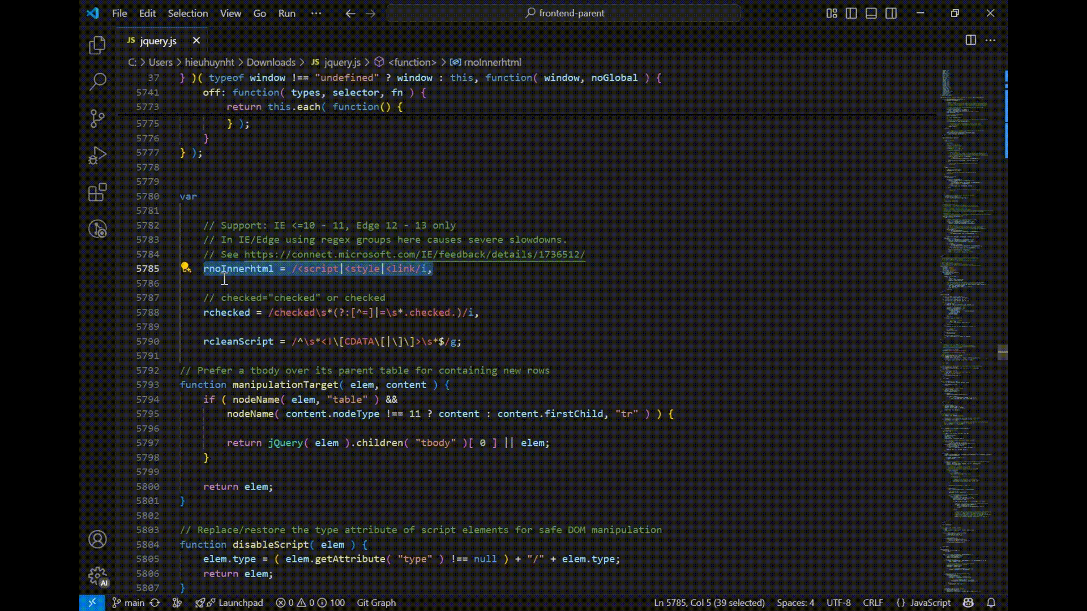Screen dimensions: 1087x611
Task: Toggle the primary side bar layout button
Action: (851, 13)
